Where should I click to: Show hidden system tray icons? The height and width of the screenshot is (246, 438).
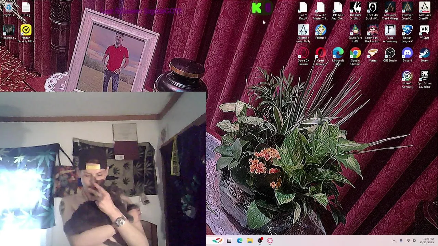coord(394,241)
